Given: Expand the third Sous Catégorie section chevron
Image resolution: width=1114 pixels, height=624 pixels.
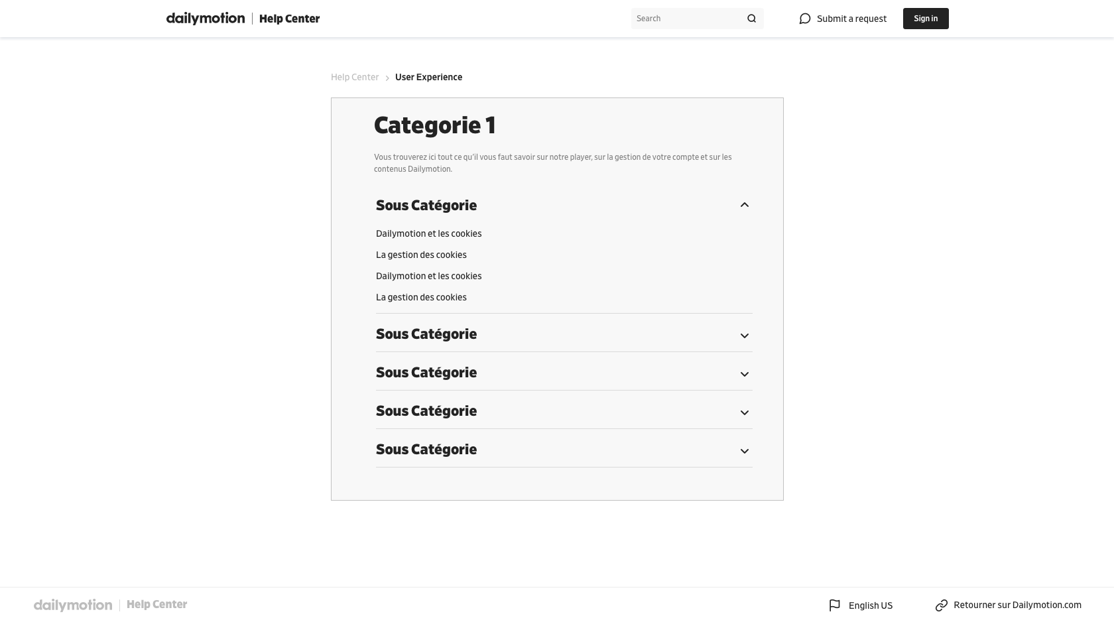Looking at the screenshot, I should (745, 374).
